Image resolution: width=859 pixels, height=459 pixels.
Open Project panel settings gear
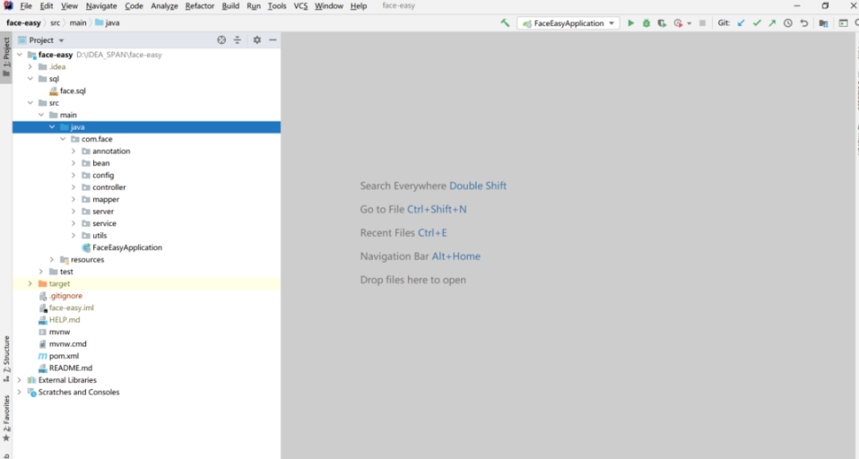pyautogui.click(x=257, y=40)
